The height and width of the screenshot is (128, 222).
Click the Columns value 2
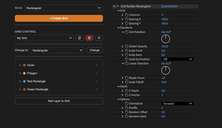pos(162,15)
